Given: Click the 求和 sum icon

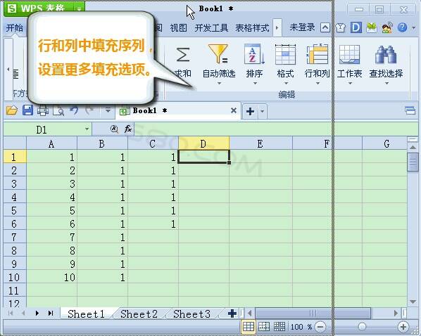Looking at the screenshot, I should point(183,55).
